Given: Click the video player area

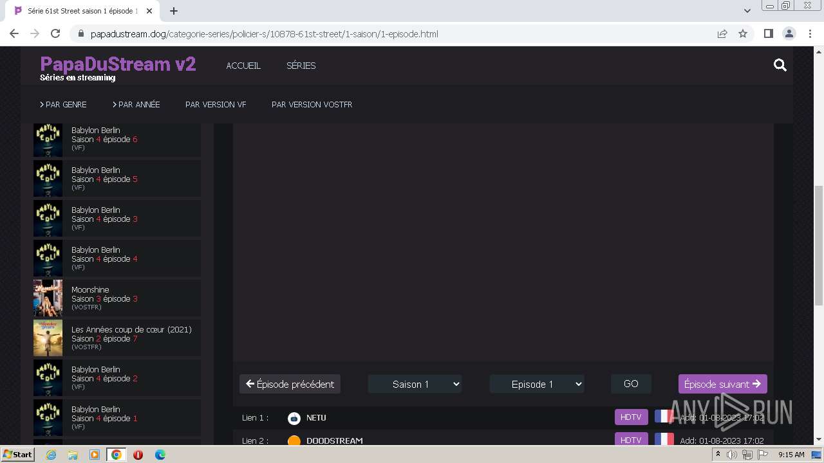Looking at the screenshot, I should click(503, 242).
